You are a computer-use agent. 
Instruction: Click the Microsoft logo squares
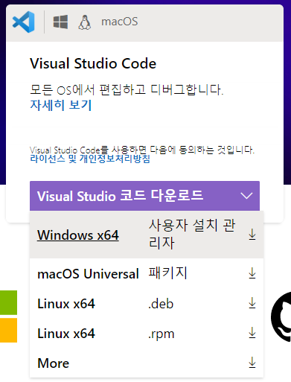click(8, 316)
